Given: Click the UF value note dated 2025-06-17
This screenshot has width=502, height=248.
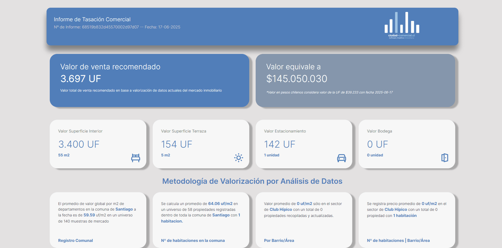Looking at the screenshot, I should (329, 92).
